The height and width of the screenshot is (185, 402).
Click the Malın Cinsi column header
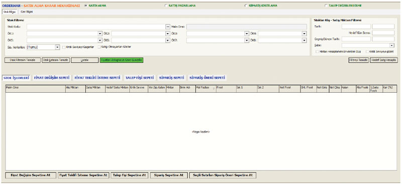35,89
